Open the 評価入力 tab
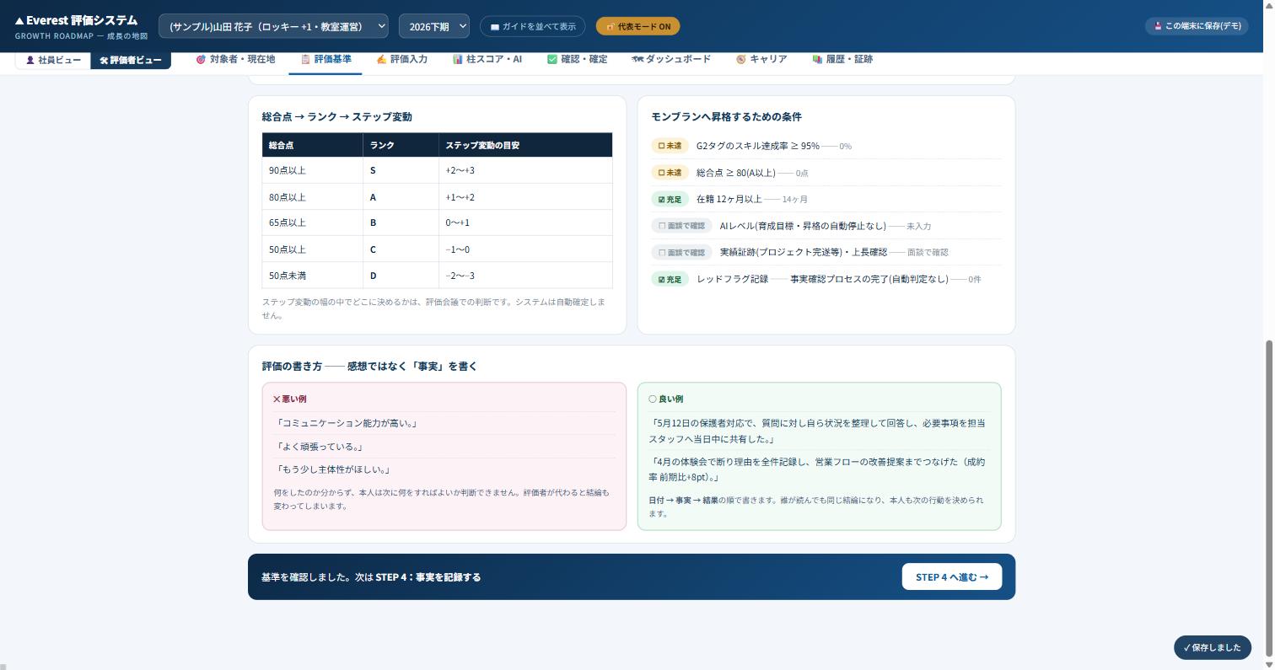 (401, 59)
